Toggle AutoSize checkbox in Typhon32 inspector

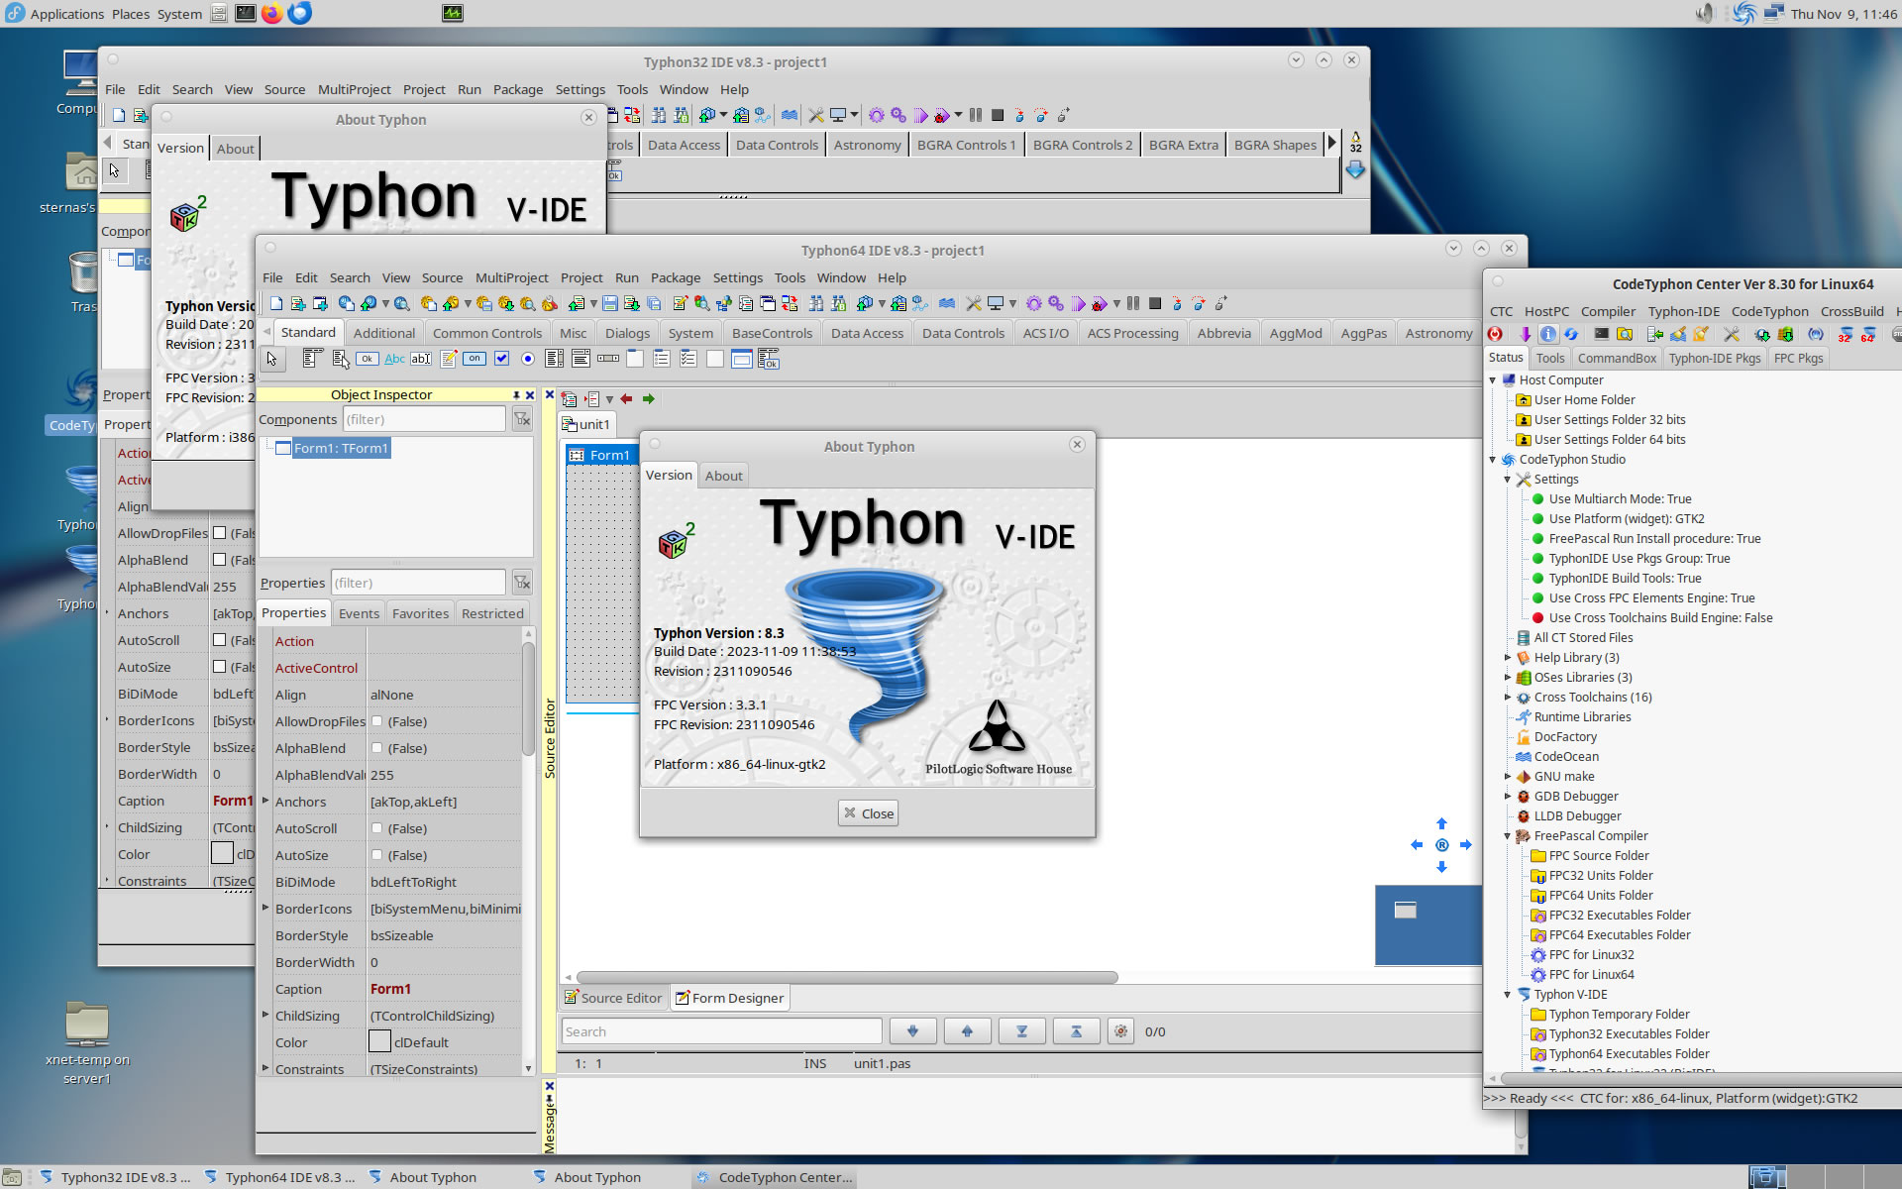[220, 667]
